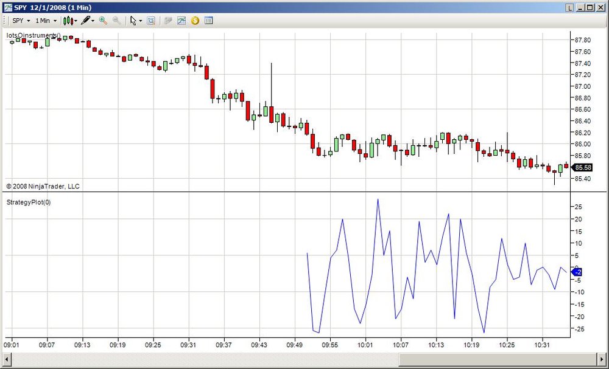
Task: Open the 1 Min interval dropdown
Action: click(x=46, y=21)
